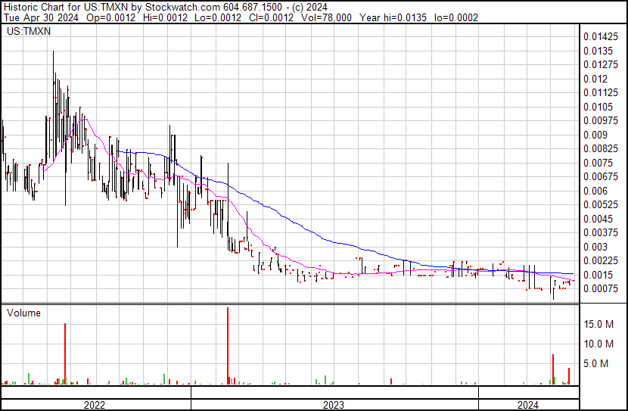
Task: Click the 0.0075 price axis label
Action: (x=598, y=163)
